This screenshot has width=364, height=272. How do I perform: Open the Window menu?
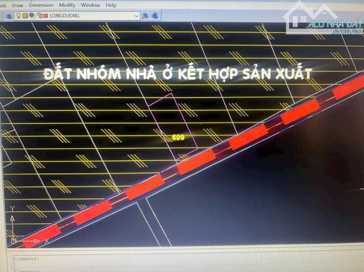[90, 5]
